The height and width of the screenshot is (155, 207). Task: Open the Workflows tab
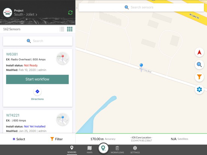117,150
